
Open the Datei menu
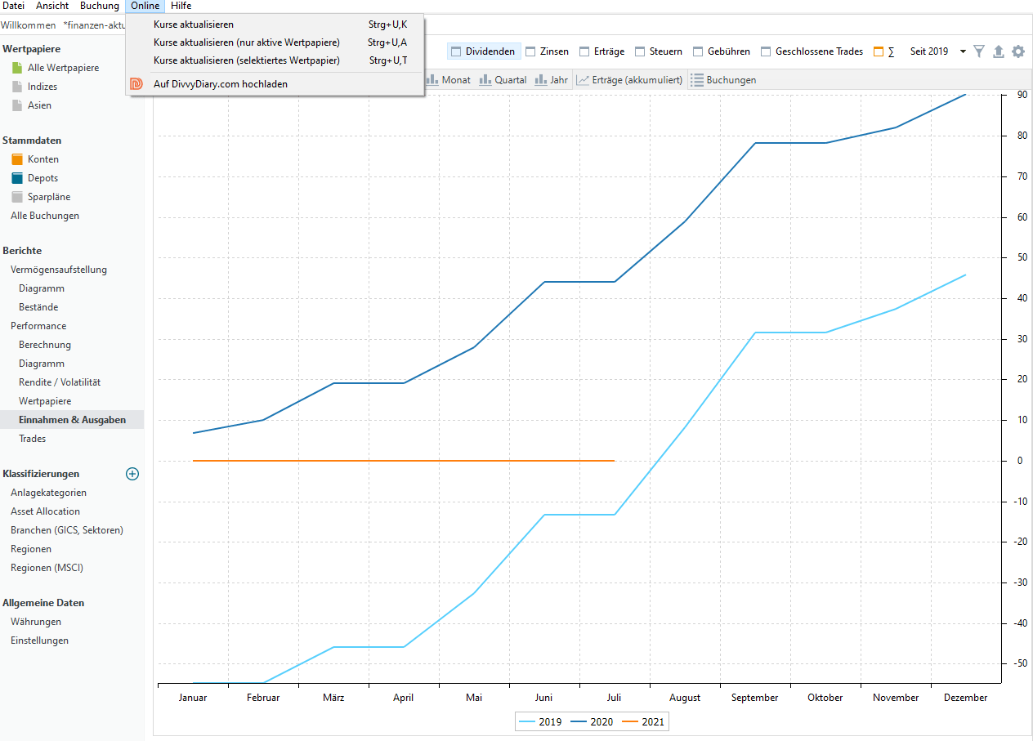pos(14,6)
